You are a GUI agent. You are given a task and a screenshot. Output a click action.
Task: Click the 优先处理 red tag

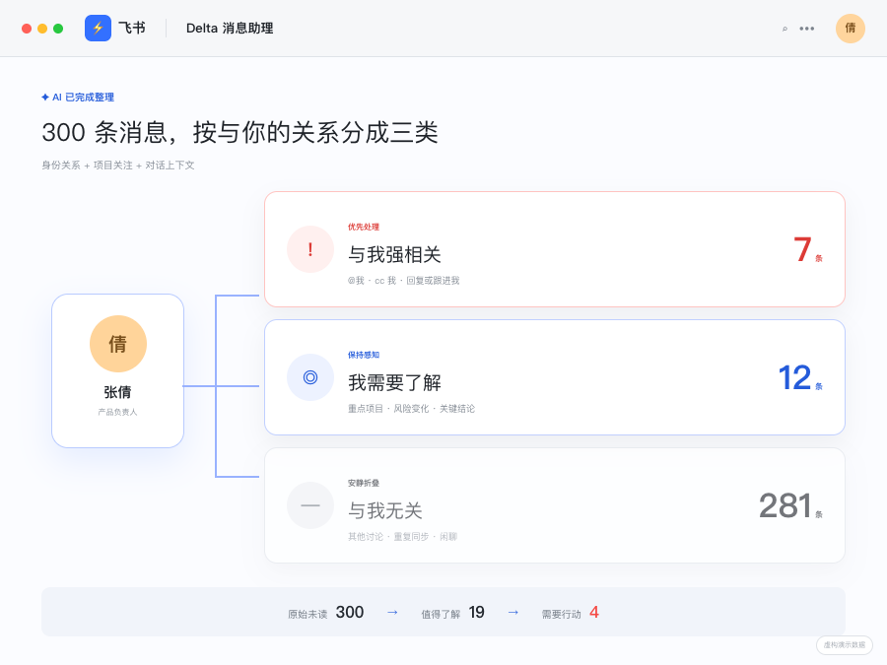[363, 227]
